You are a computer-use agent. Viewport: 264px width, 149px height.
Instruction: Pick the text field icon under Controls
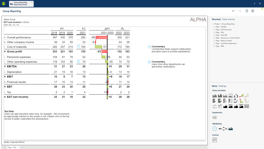(214, 140)
